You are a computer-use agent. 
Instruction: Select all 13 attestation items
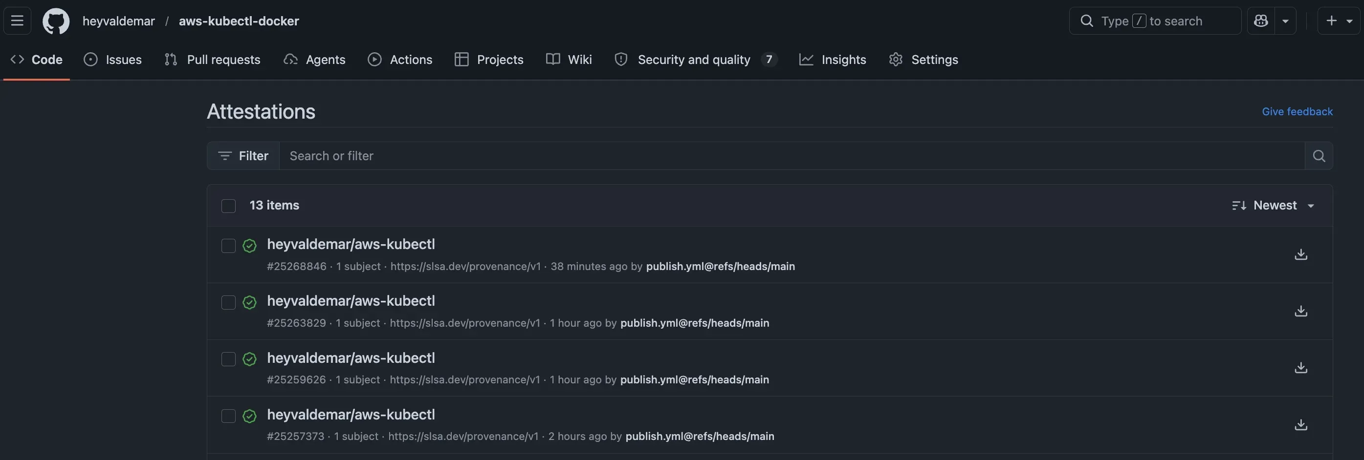click(228, 206)
